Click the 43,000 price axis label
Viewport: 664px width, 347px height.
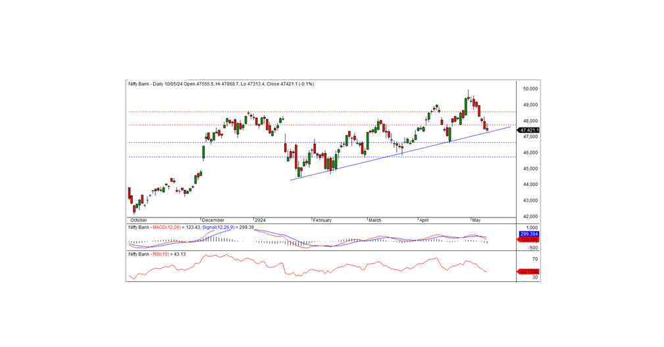[530, 200]
